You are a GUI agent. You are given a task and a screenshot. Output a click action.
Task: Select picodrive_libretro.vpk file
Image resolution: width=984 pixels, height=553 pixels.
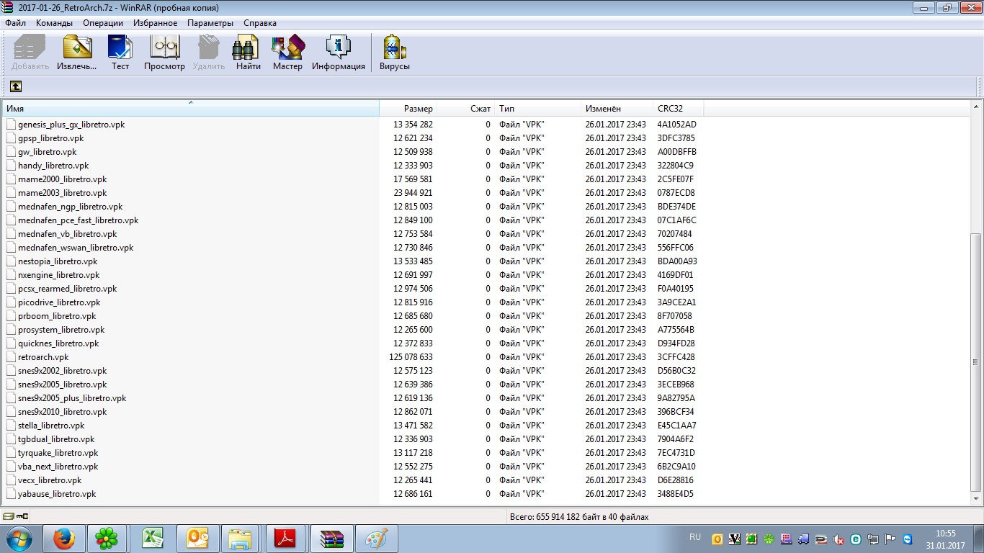tap(59, 302)
